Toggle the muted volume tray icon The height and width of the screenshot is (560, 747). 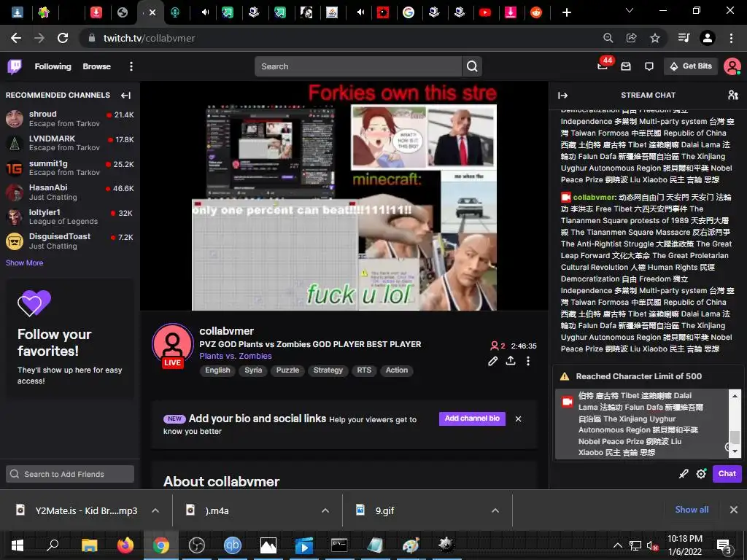(652, 545)
